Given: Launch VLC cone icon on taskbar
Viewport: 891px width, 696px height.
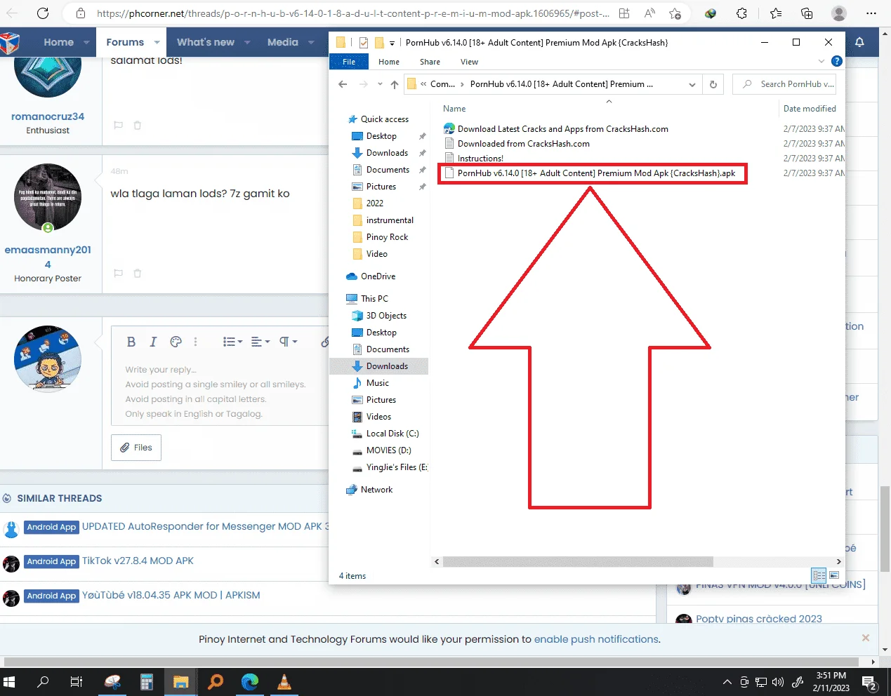Looking at the screenshot, I should [x=284, y=681].
